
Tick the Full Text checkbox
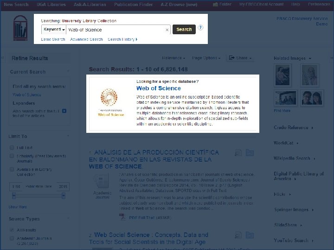pyautogui.click(x=12, y=148)
